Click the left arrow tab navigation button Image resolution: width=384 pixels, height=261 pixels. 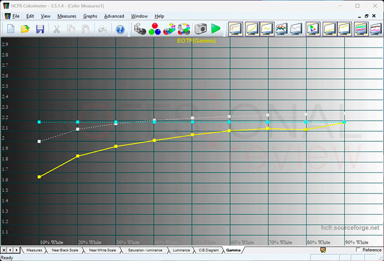(x=10, y=250)
